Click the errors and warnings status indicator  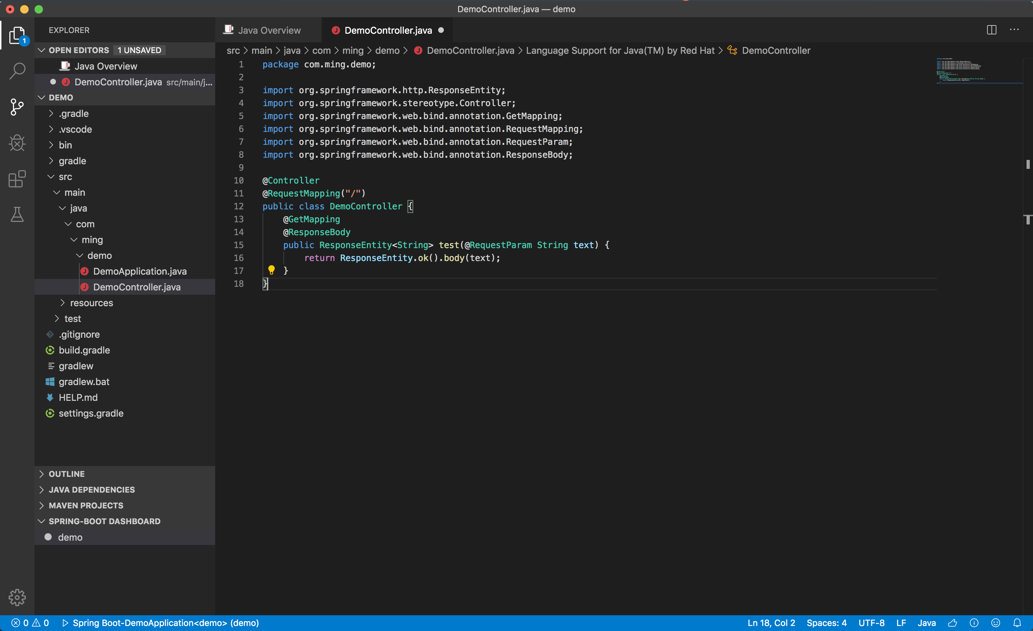tap(30, 623)
